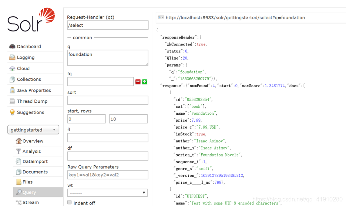Click the fq filter query field
This screenshot has height=206, width=346.
(100, 82)
